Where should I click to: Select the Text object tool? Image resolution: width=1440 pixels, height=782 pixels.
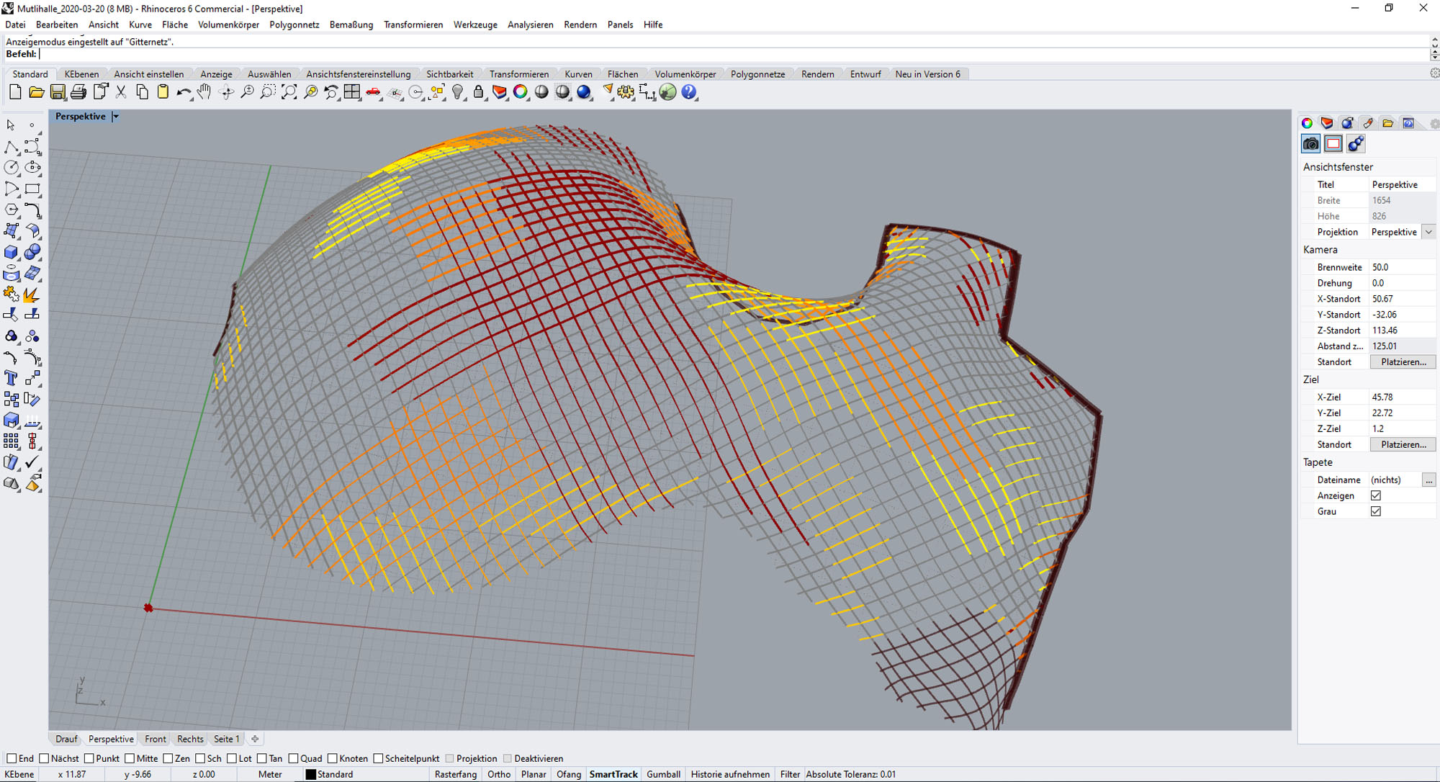tap(12, 378)
